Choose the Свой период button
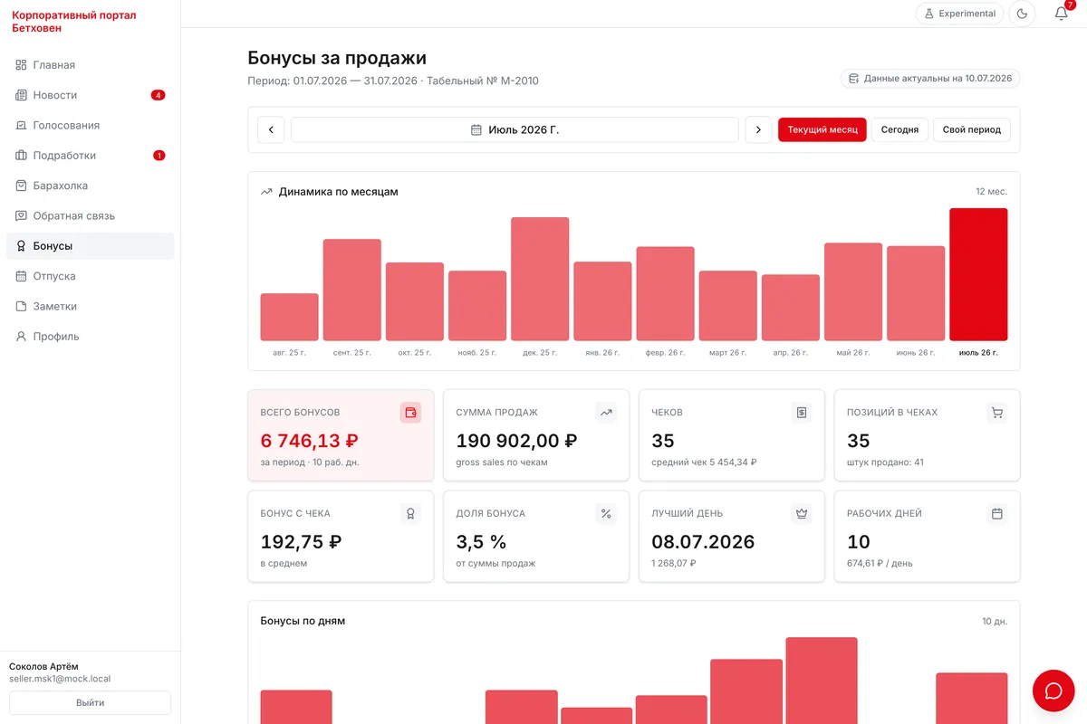Viewport: 1087px width, 724px height. (x=972, y=129)
